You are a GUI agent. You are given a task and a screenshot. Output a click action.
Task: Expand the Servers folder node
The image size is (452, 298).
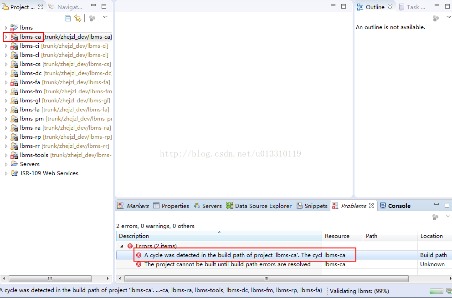[x=6, y=164]
